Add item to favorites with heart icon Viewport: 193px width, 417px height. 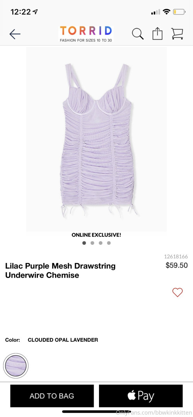178,292
